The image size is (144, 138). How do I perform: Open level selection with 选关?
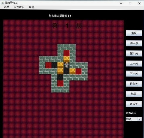point(134,94)
